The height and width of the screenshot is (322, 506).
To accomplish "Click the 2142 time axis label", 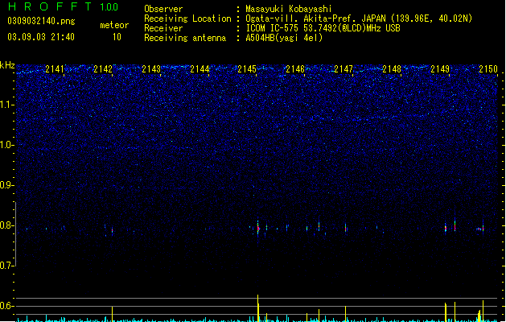I will [x=103, y=69].
